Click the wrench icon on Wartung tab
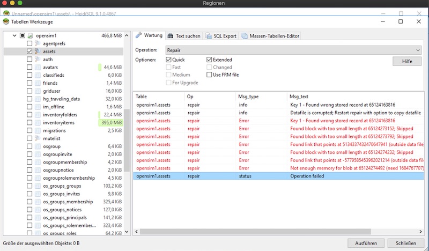429x251 pixels. [x=139, y=35]
